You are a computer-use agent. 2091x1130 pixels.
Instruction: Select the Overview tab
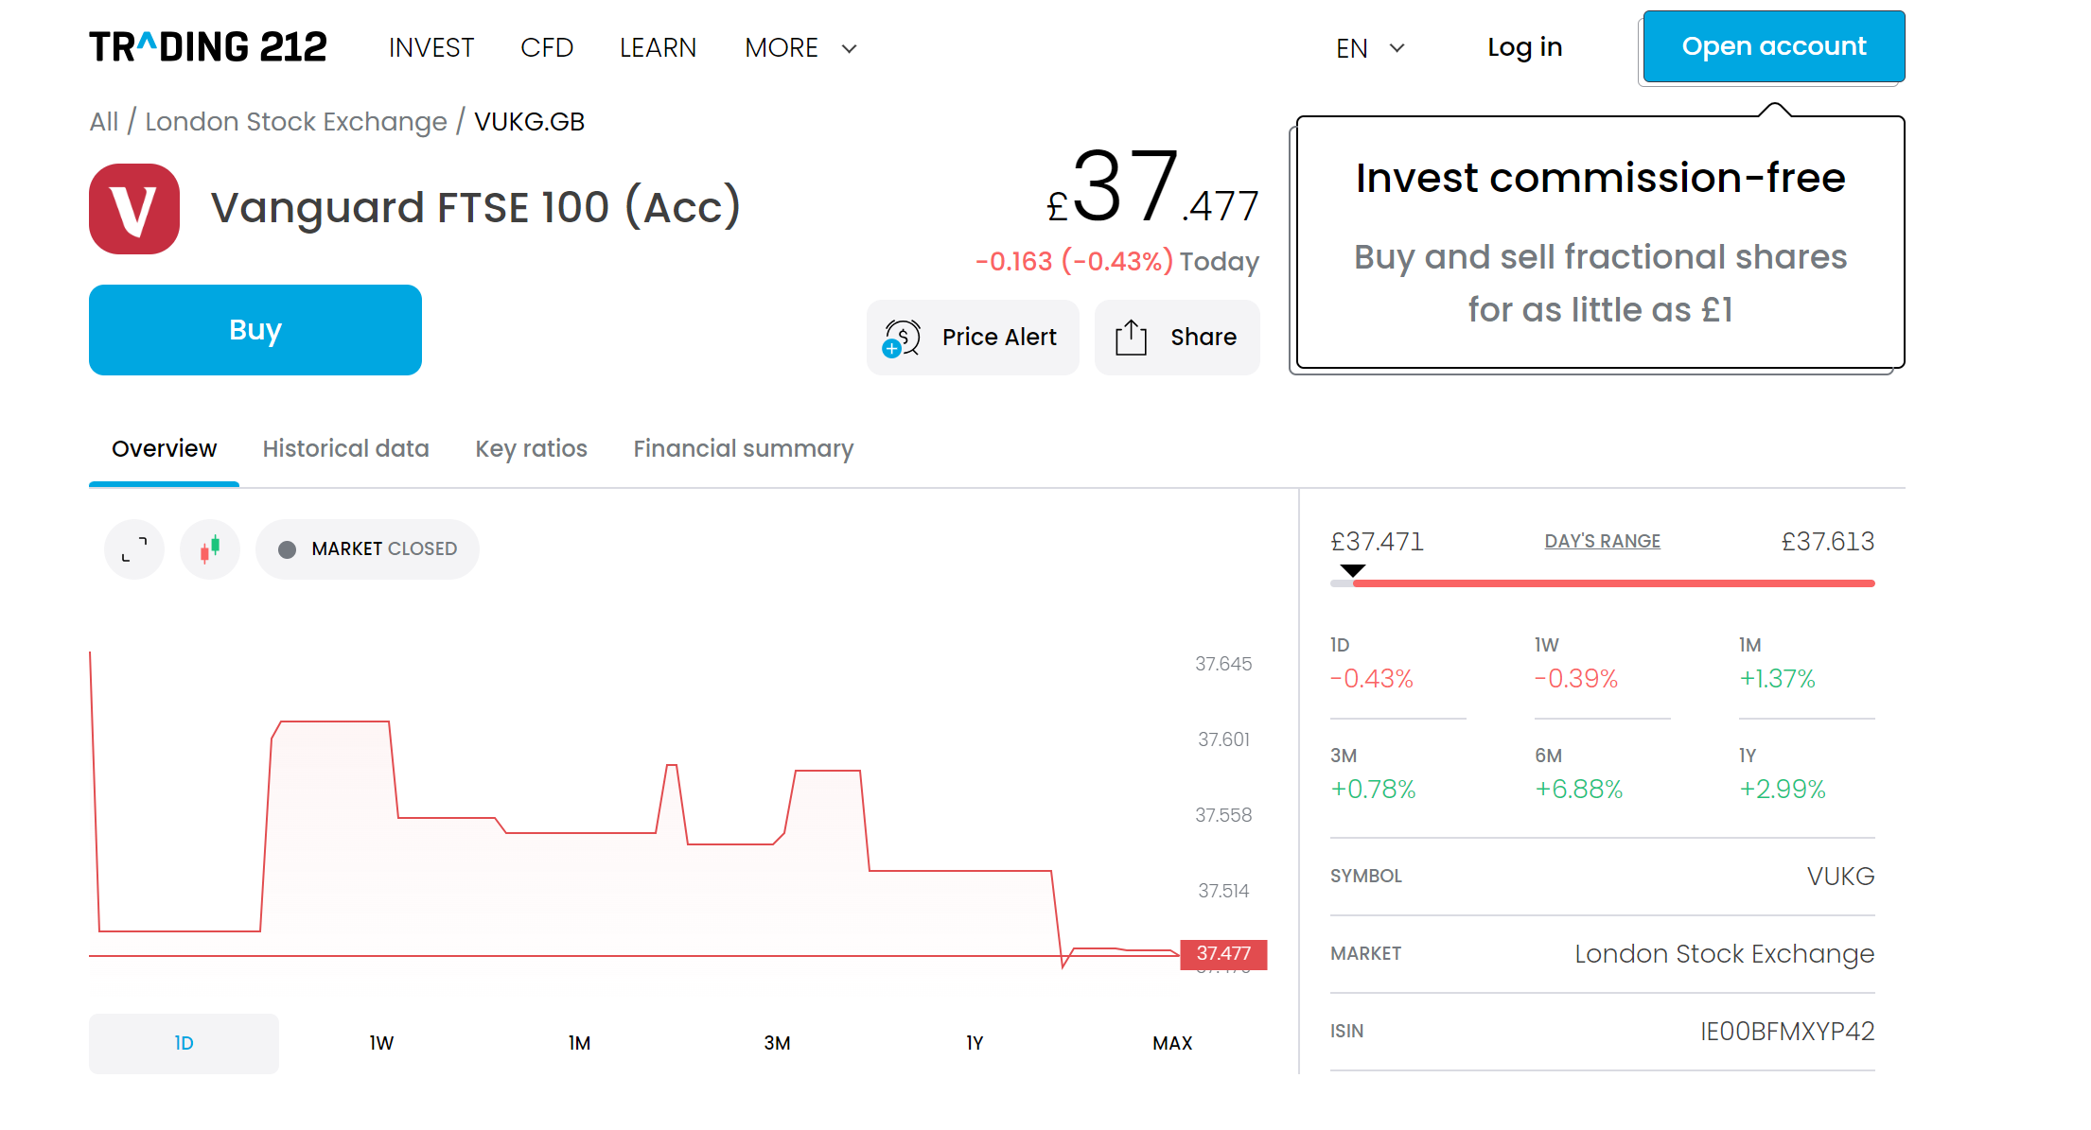click(x=164, y=449)
